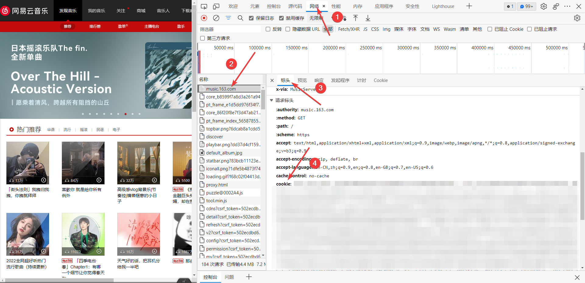Uncheck the 保留日志 checkbox

[251, 18]
